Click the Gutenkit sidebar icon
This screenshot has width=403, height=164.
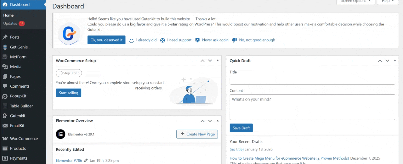5,116
